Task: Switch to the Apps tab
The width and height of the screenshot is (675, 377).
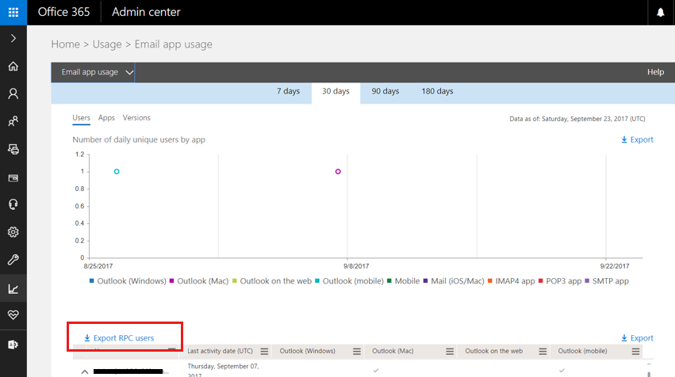Action: 106,118
